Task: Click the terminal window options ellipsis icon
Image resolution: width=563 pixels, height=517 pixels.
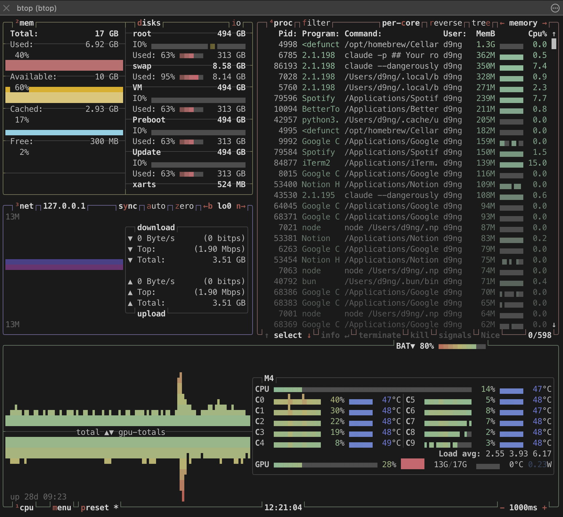Action: (x=555, y=8)
